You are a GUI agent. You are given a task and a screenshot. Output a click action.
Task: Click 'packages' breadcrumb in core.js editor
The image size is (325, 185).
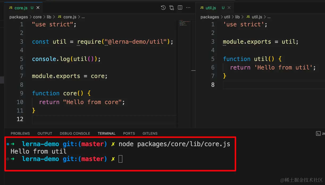pyautogui.click(x=19, y=17)
